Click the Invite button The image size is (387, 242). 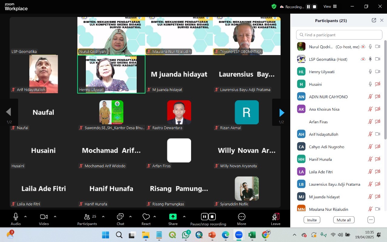(312, 220)
